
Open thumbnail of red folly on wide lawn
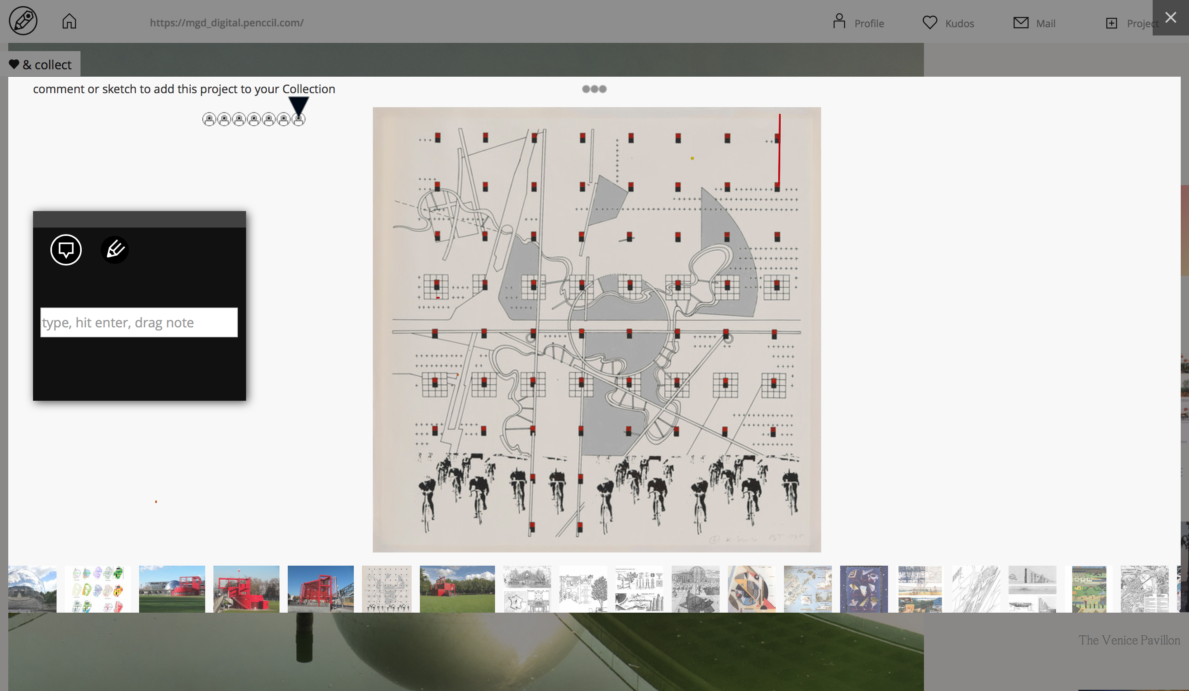(x=457, y=589)
